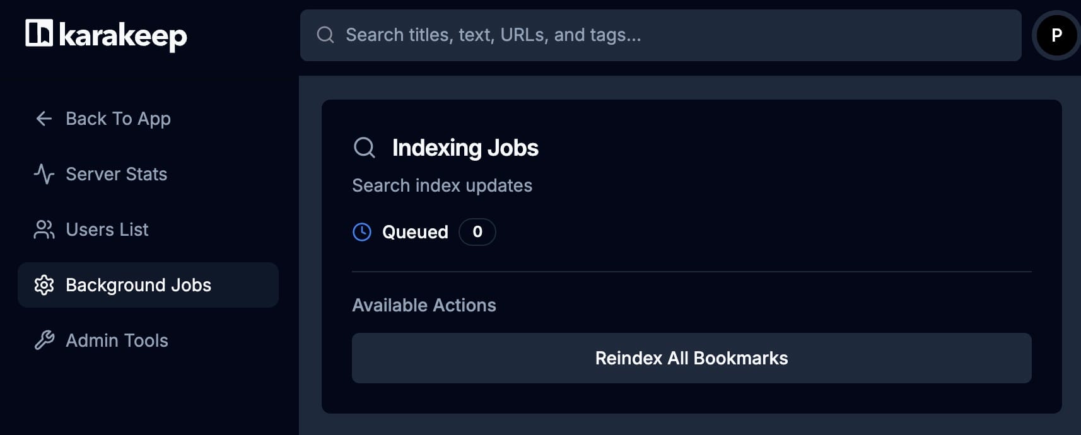Click the Users List people icon

[44, 229]
